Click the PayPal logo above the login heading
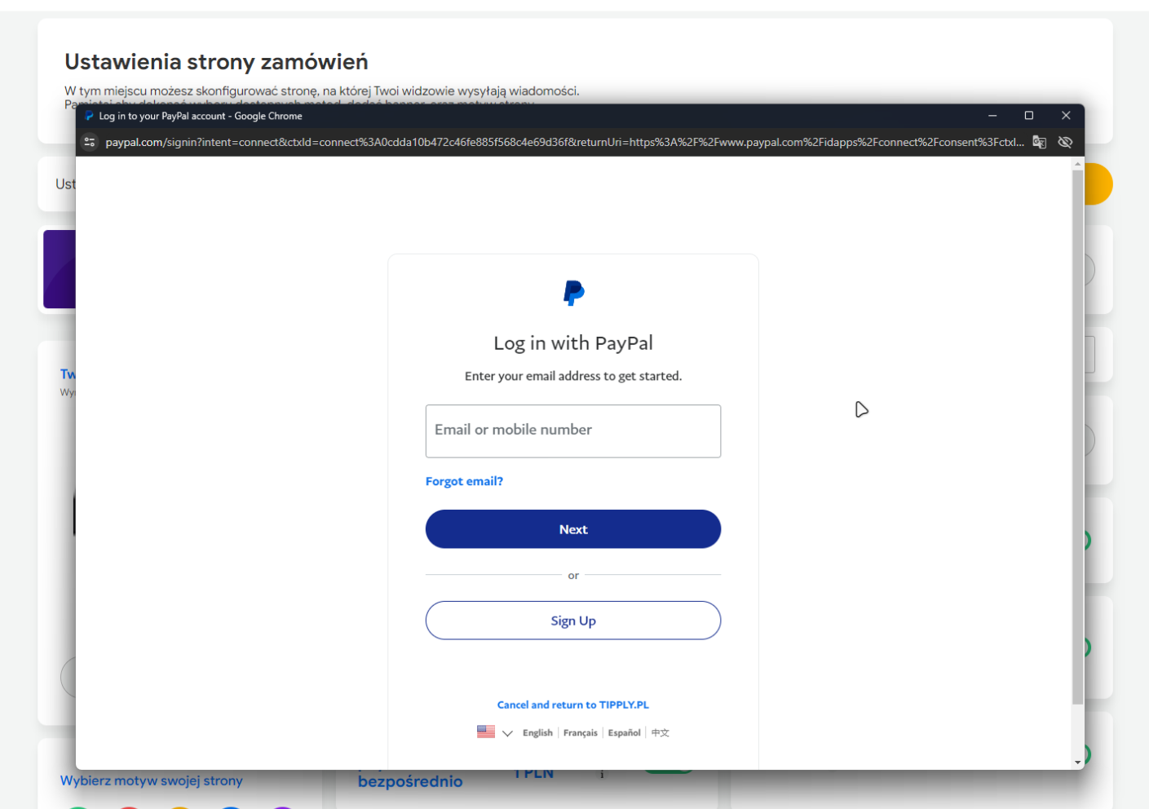This screenshot has width=1149, height=809. click(x=573, y=293)
